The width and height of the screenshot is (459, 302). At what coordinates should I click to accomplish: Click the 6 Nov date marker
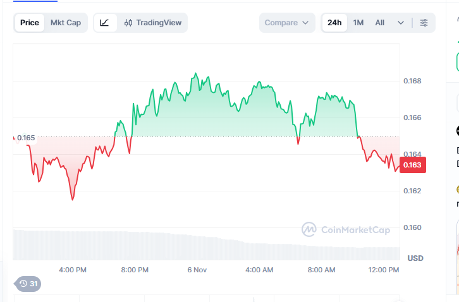click(197, 270)
